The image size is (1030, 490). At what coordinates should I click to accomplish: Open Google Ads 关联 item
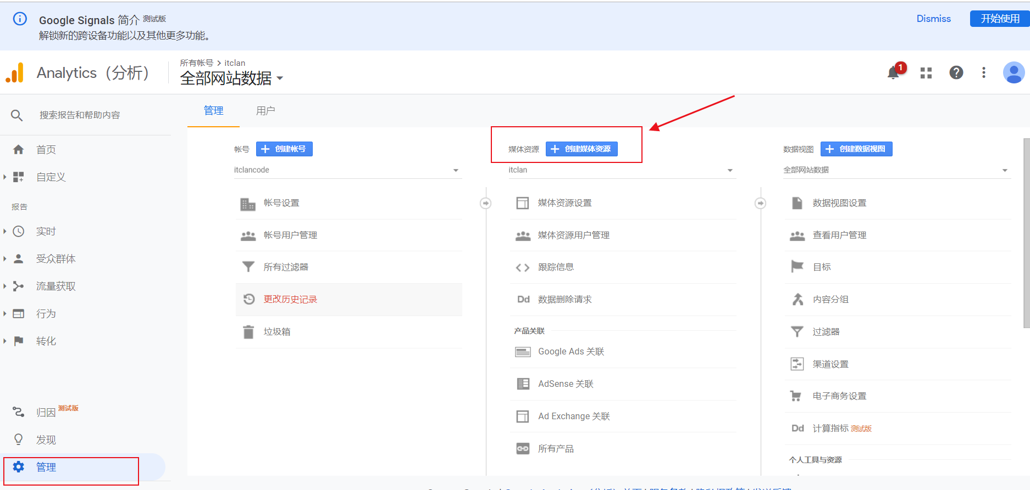tap(623, 352)
